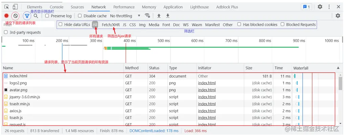344x137 pixels.
Task: Enable the Preserve log checkbox
Action: click(47, 16)
